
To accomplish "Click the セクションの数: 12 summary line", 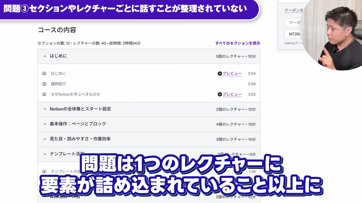I will click(x=89, y=43).
